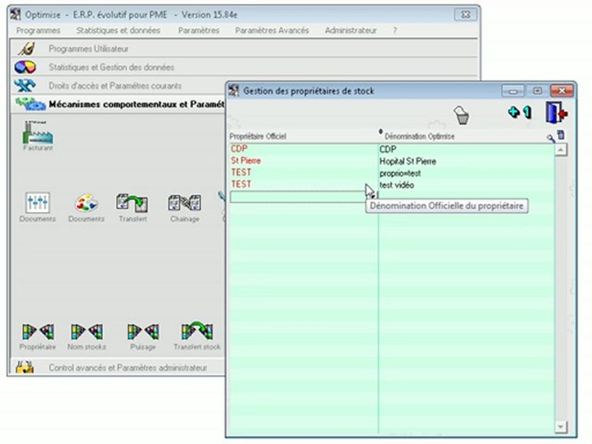Click the list scroll up arrow
This screenshot has height=444, width=592.
tap(561, 150)
